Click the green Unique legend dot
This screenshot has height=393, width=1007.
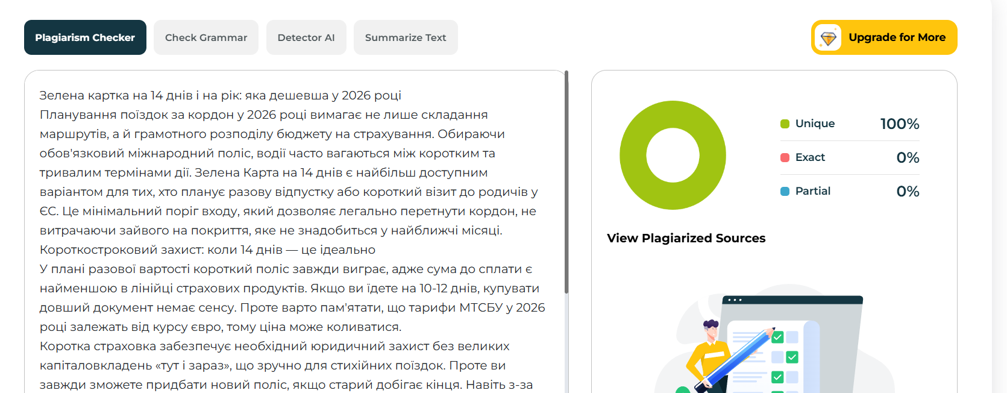pos(785,124)
